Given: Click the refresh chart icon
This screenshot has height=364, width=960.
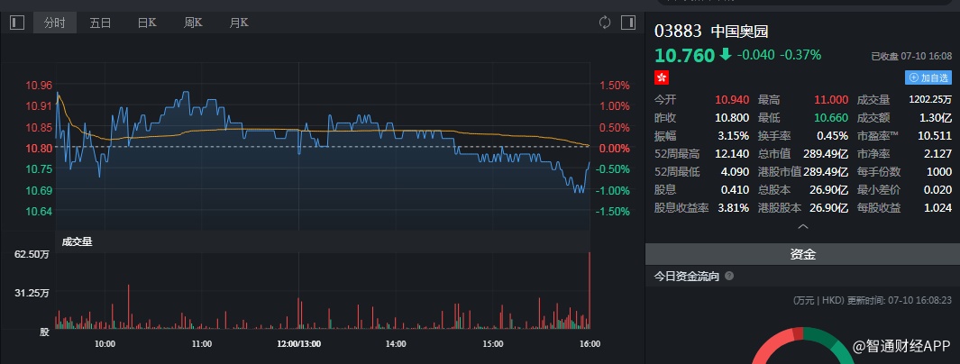Looking at the screenshot, I should [605, 23].
